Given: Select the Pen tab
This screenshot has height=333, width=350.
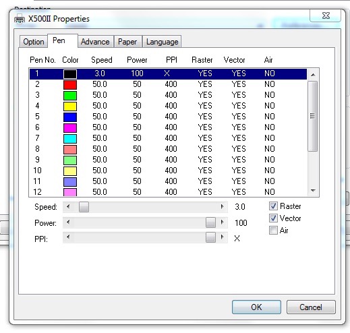Looking at the screenshot, I should (x=63, y=40).
